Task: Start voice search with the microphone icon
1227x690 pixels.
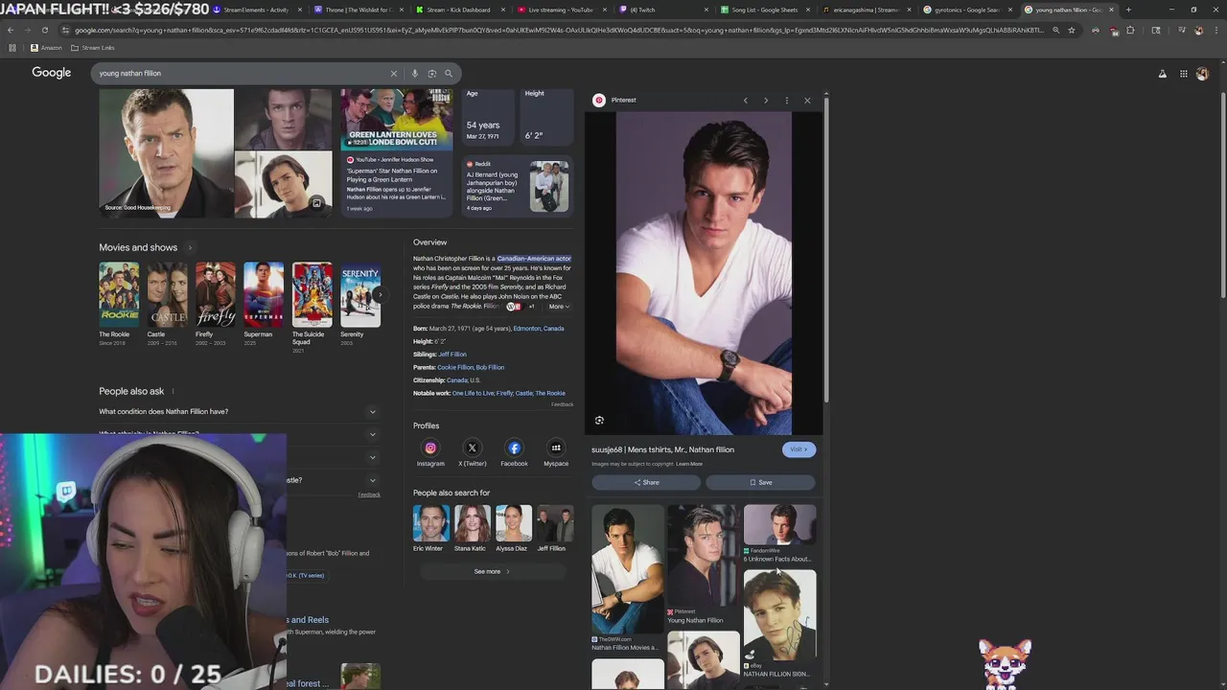Action: (x=414, y=73)
